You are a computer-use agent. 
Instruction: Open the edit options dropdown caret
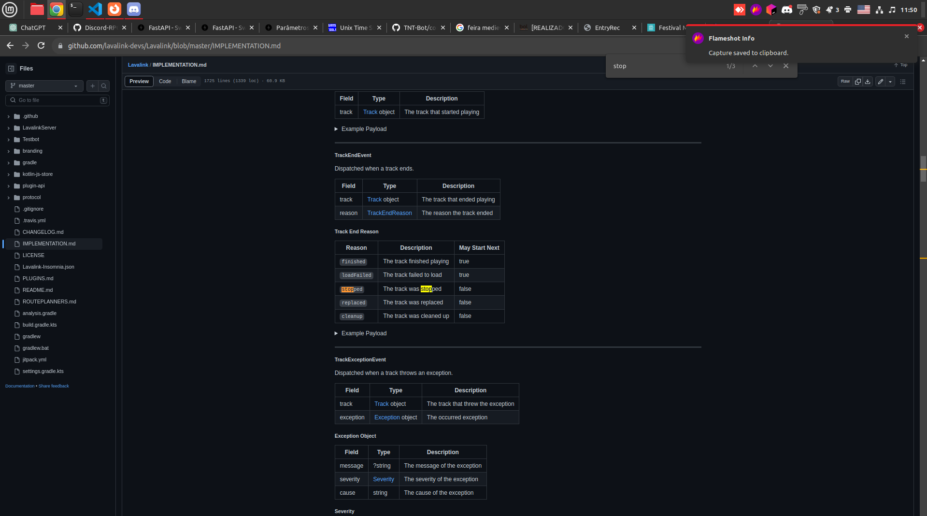tap(890, 82)
